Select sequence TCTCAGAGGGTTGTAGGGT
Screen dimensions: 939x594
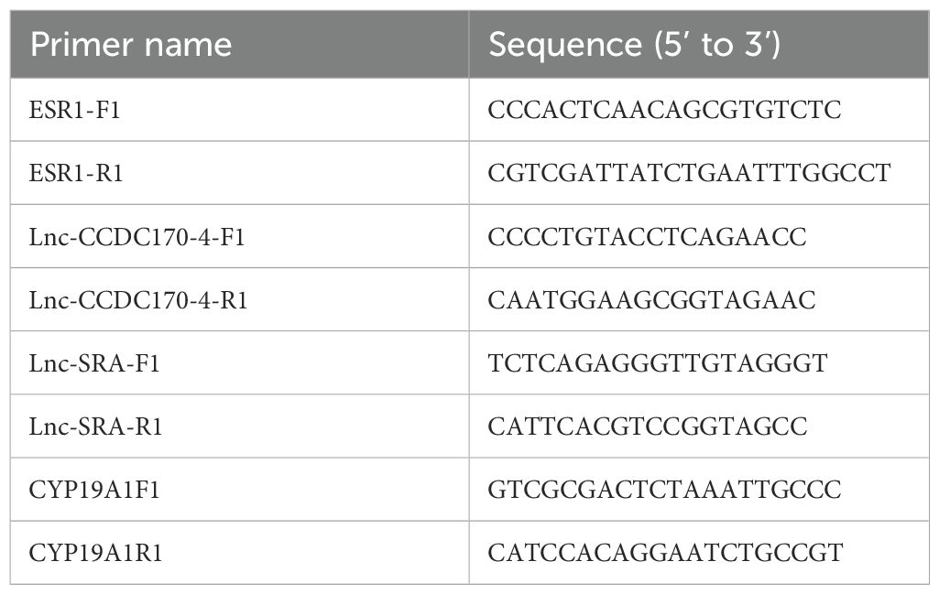tap(658, 363)
